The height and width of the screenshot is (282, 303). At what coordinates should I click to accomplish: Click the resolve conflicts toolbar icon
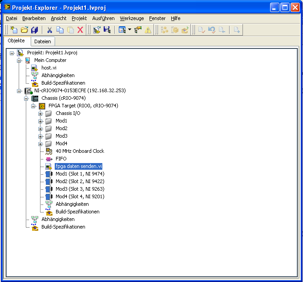point(138,30)
